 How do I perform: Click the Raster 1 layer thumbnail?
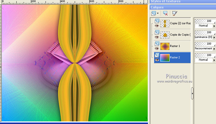pos(165,46)
